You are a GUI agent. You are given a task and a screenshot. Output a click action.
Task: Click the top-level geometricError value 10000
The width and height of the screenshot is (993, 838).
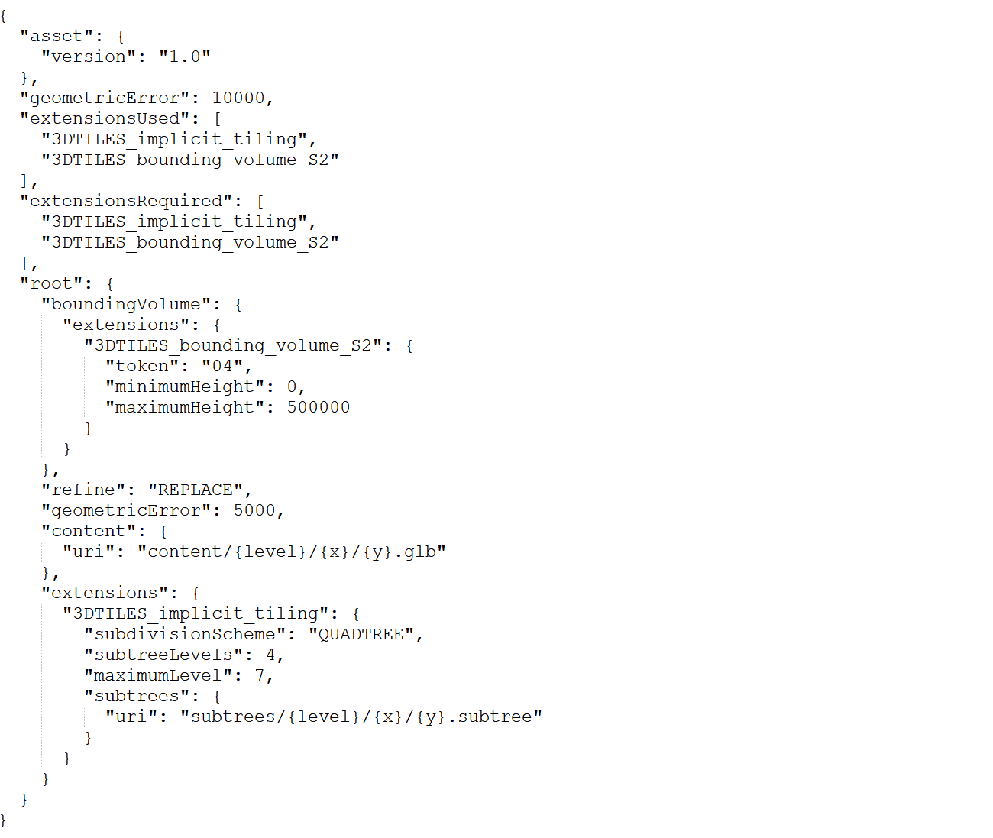tap(238, 98)
